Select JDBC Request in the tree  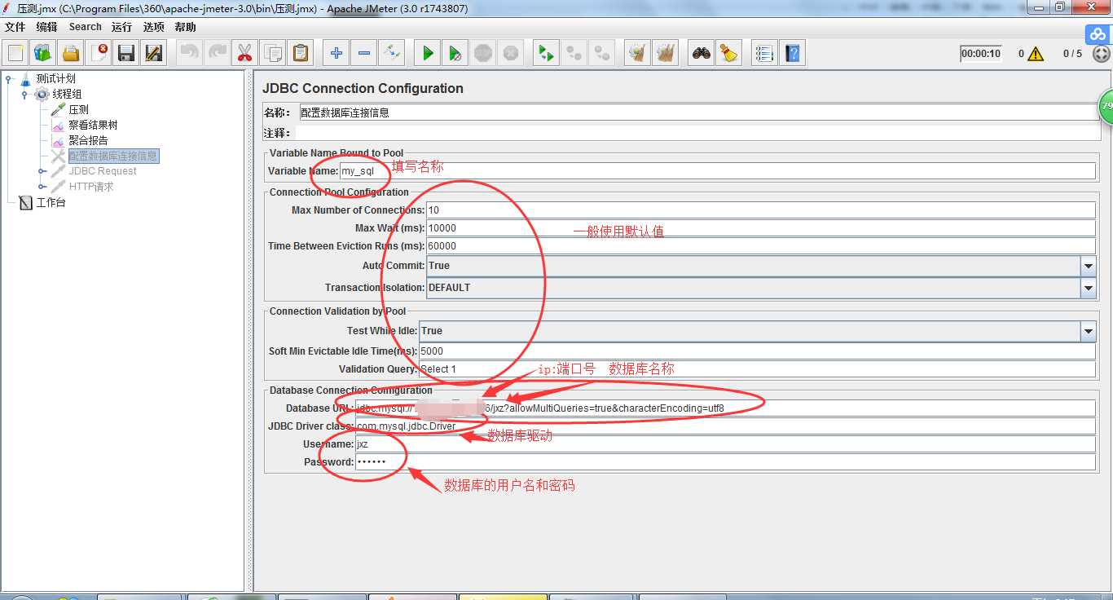(x=103, y=171)
